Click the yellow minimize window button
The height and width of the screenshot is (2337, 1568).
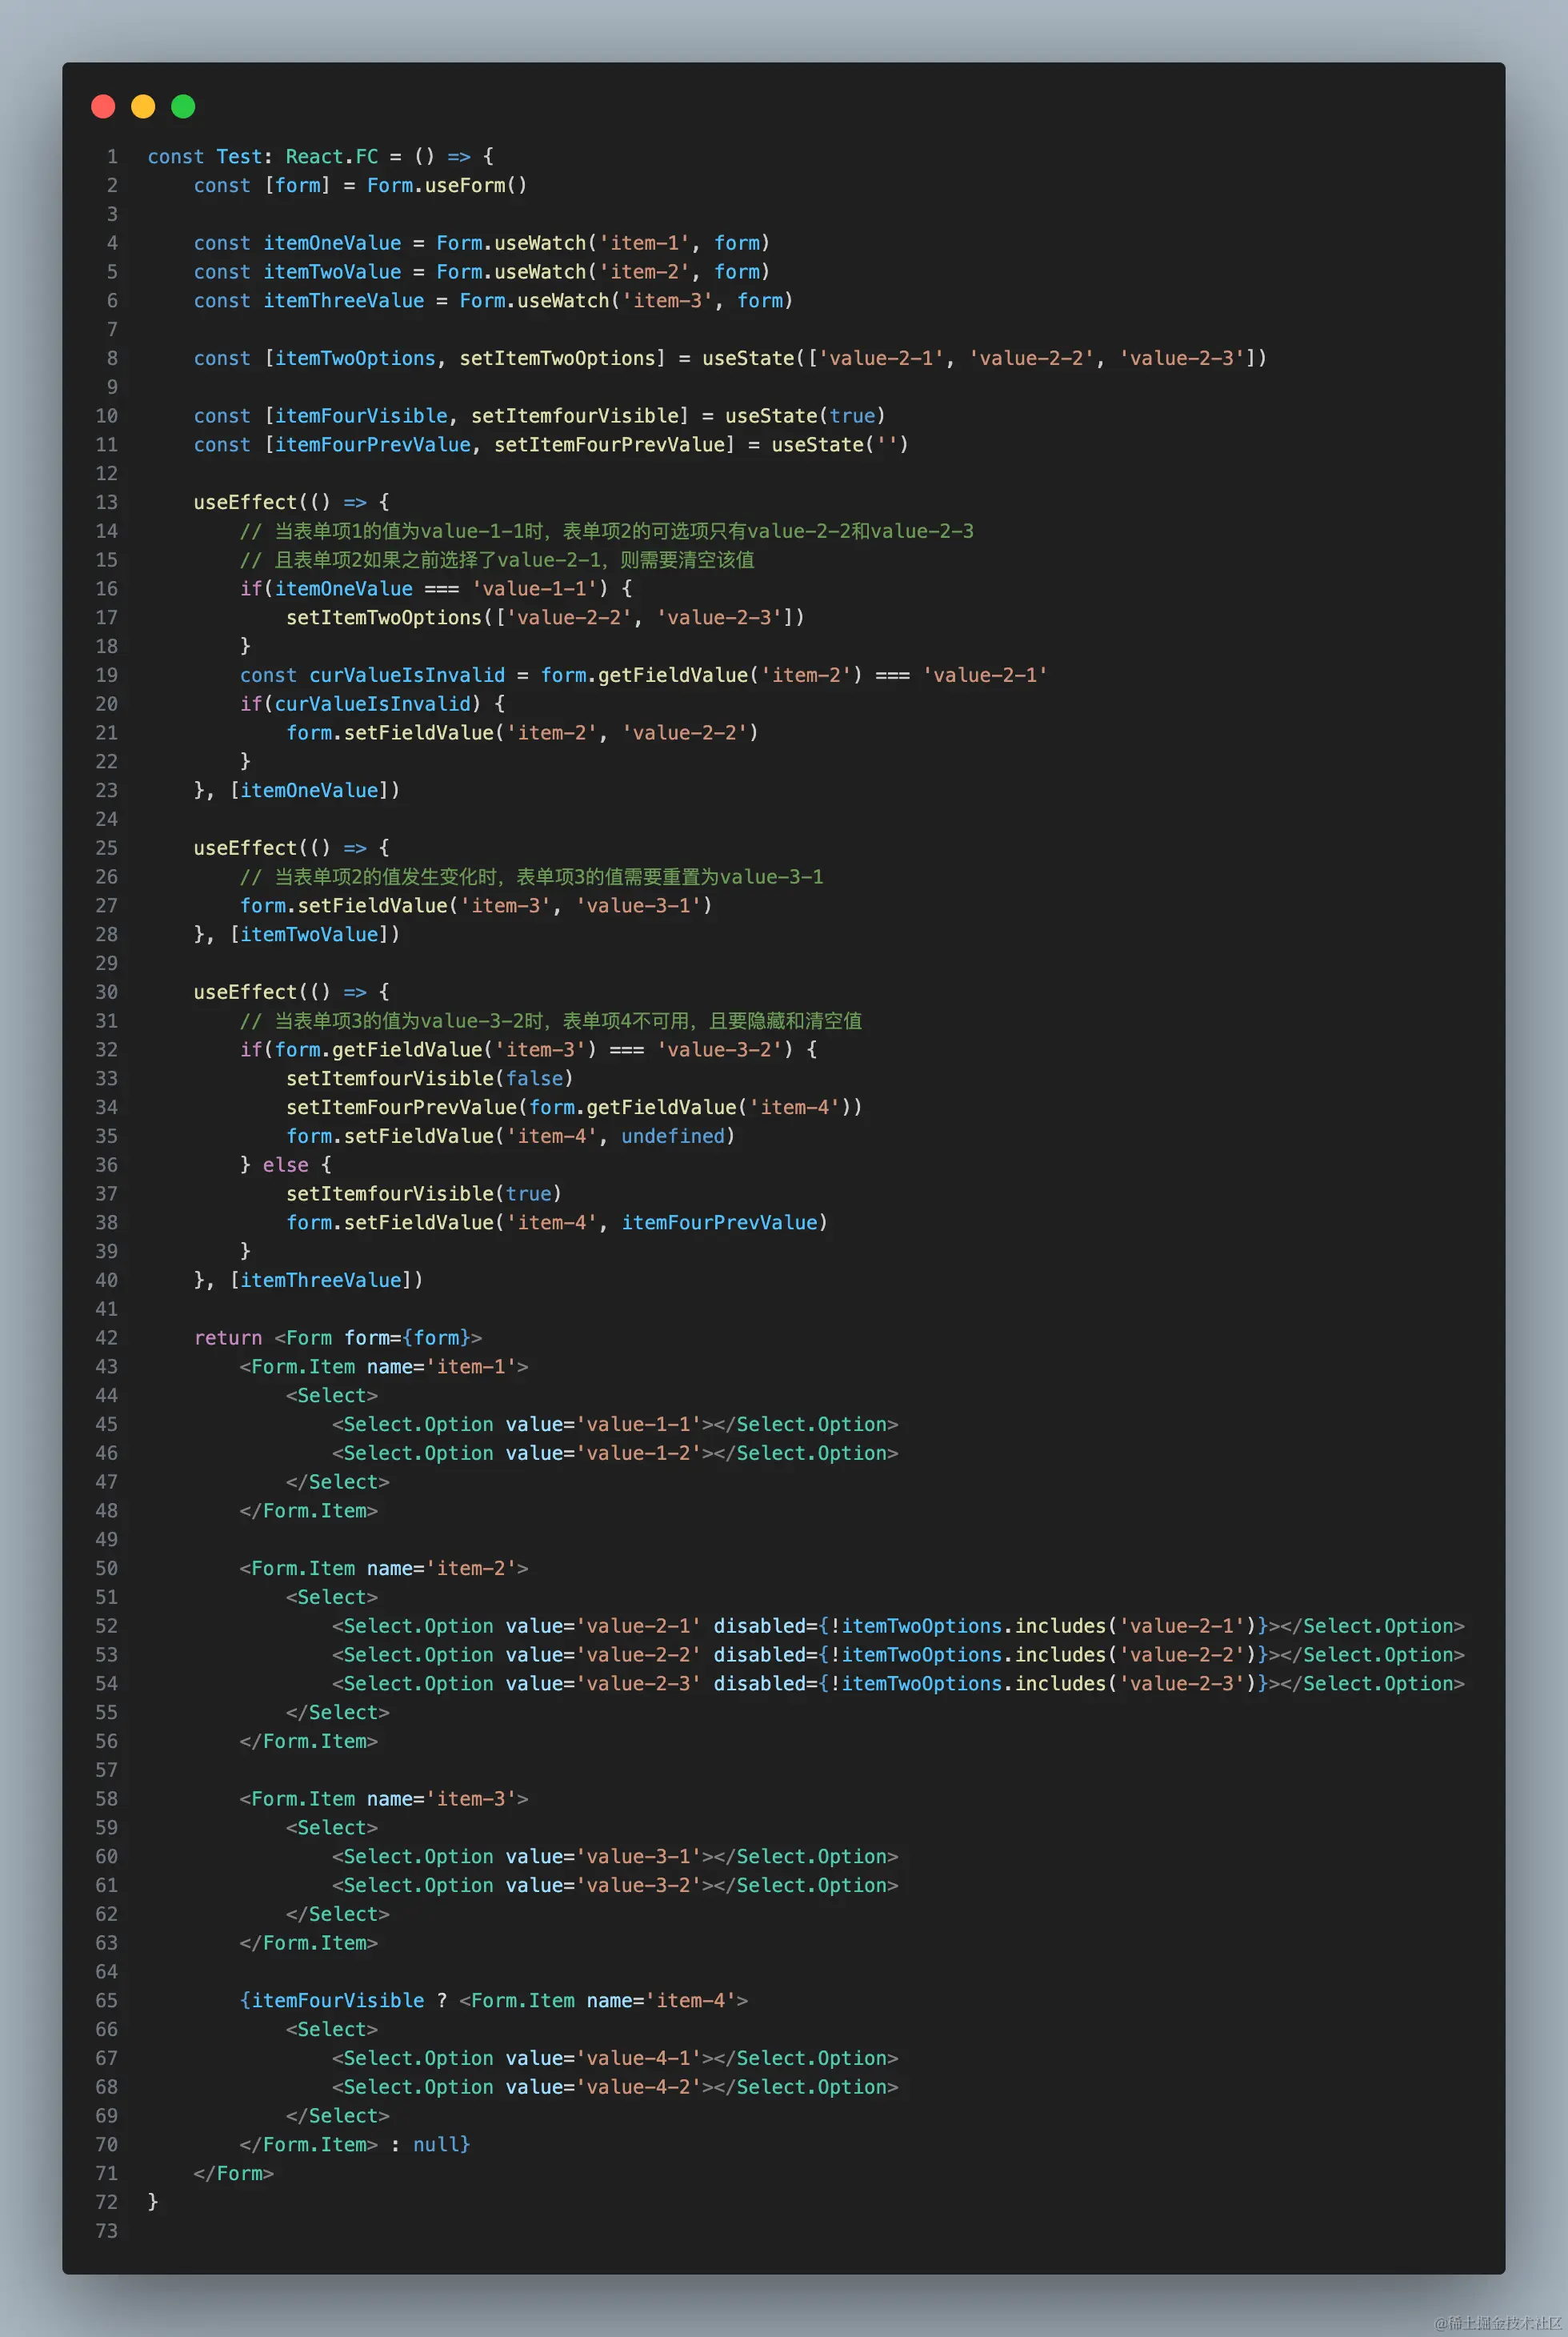[x=143, y=105]
